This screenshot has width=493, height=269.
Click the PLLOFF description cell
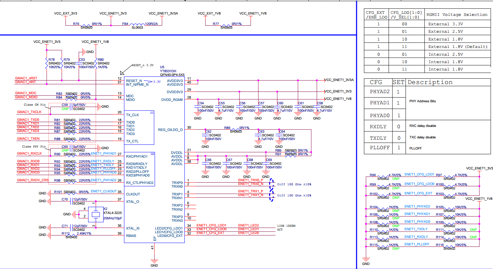coord(448,148)
